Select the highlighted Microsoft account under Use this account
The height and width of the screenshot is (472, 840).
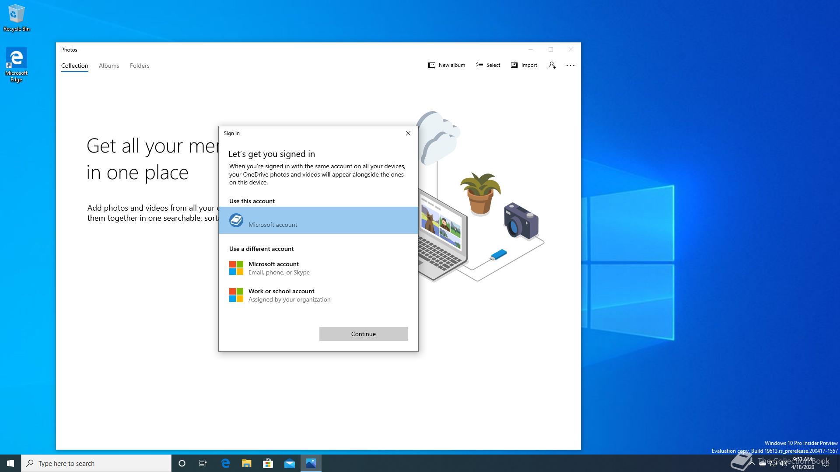318,220
